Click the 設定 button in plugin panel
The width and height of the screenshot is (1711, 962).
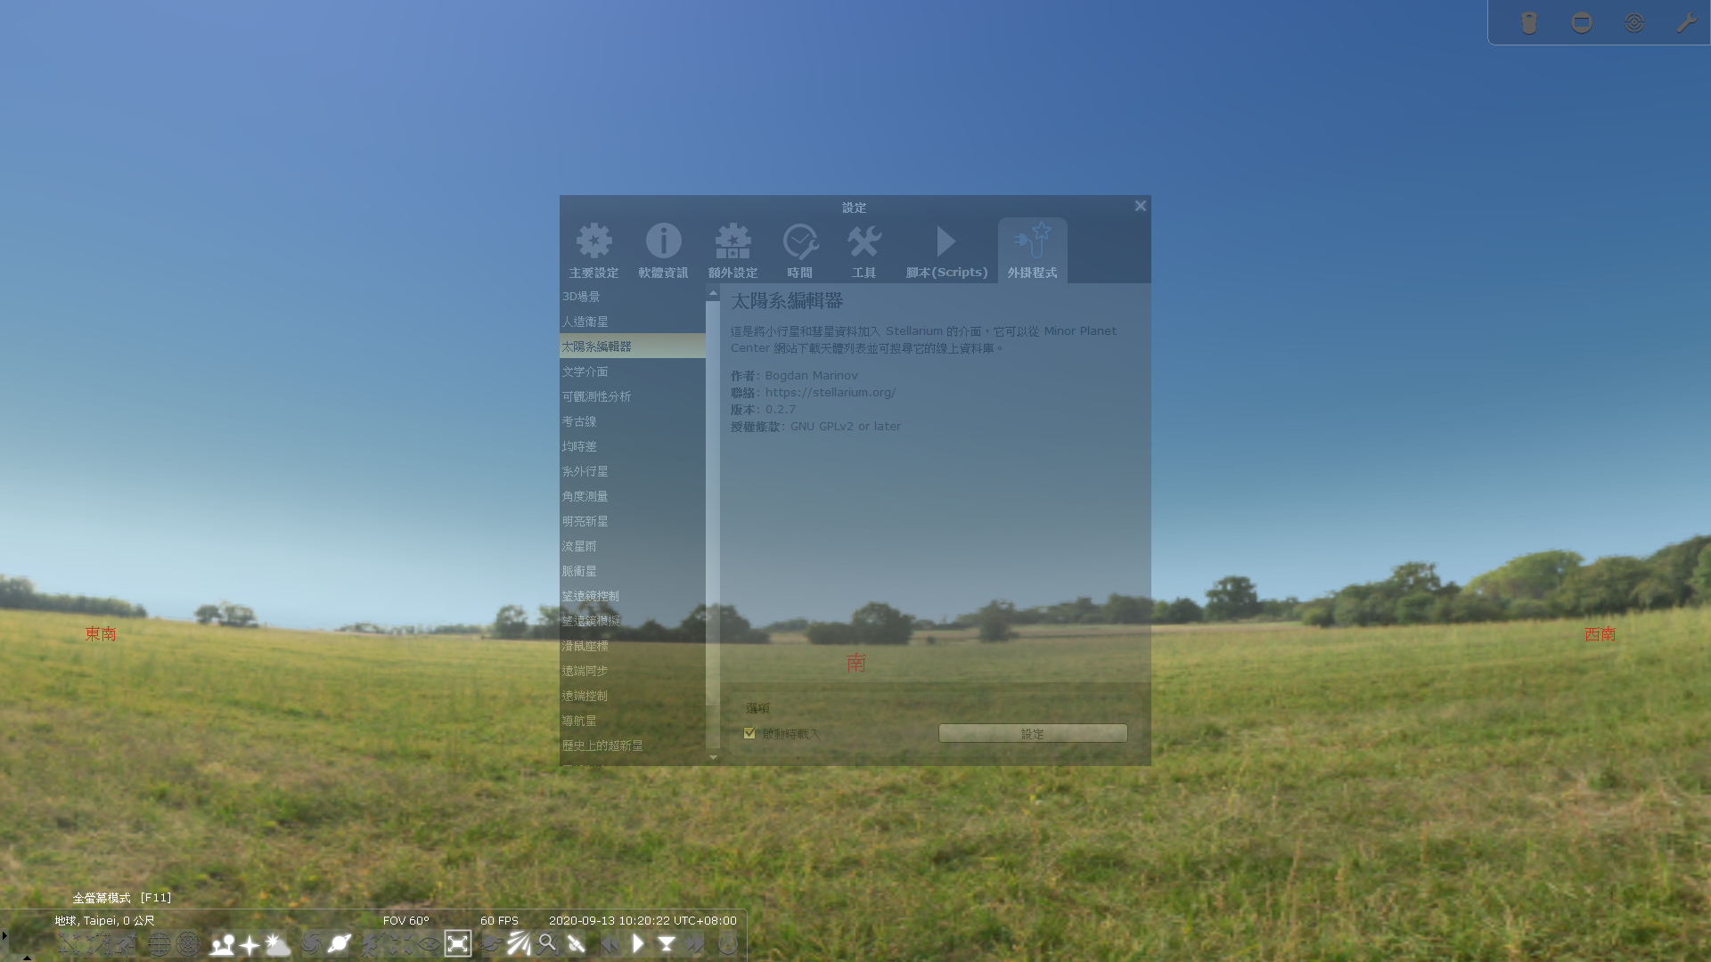[1033, 733]
